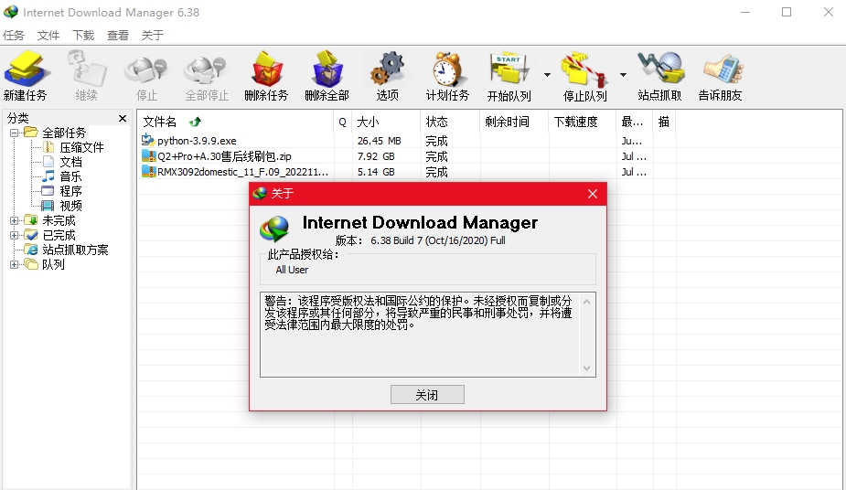Select the python-3.9.9.exe file name
Viewport: 846px width, 490px height.
point(197,141)
